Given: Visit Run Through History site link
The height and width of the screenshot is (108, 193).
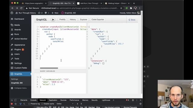Looking at the screenshot, I should click(x=26, y=13).
